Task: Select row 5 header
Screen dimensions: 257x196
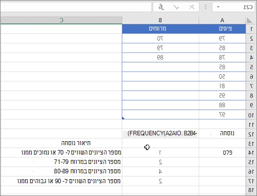Action: click(x=251, y=67)
